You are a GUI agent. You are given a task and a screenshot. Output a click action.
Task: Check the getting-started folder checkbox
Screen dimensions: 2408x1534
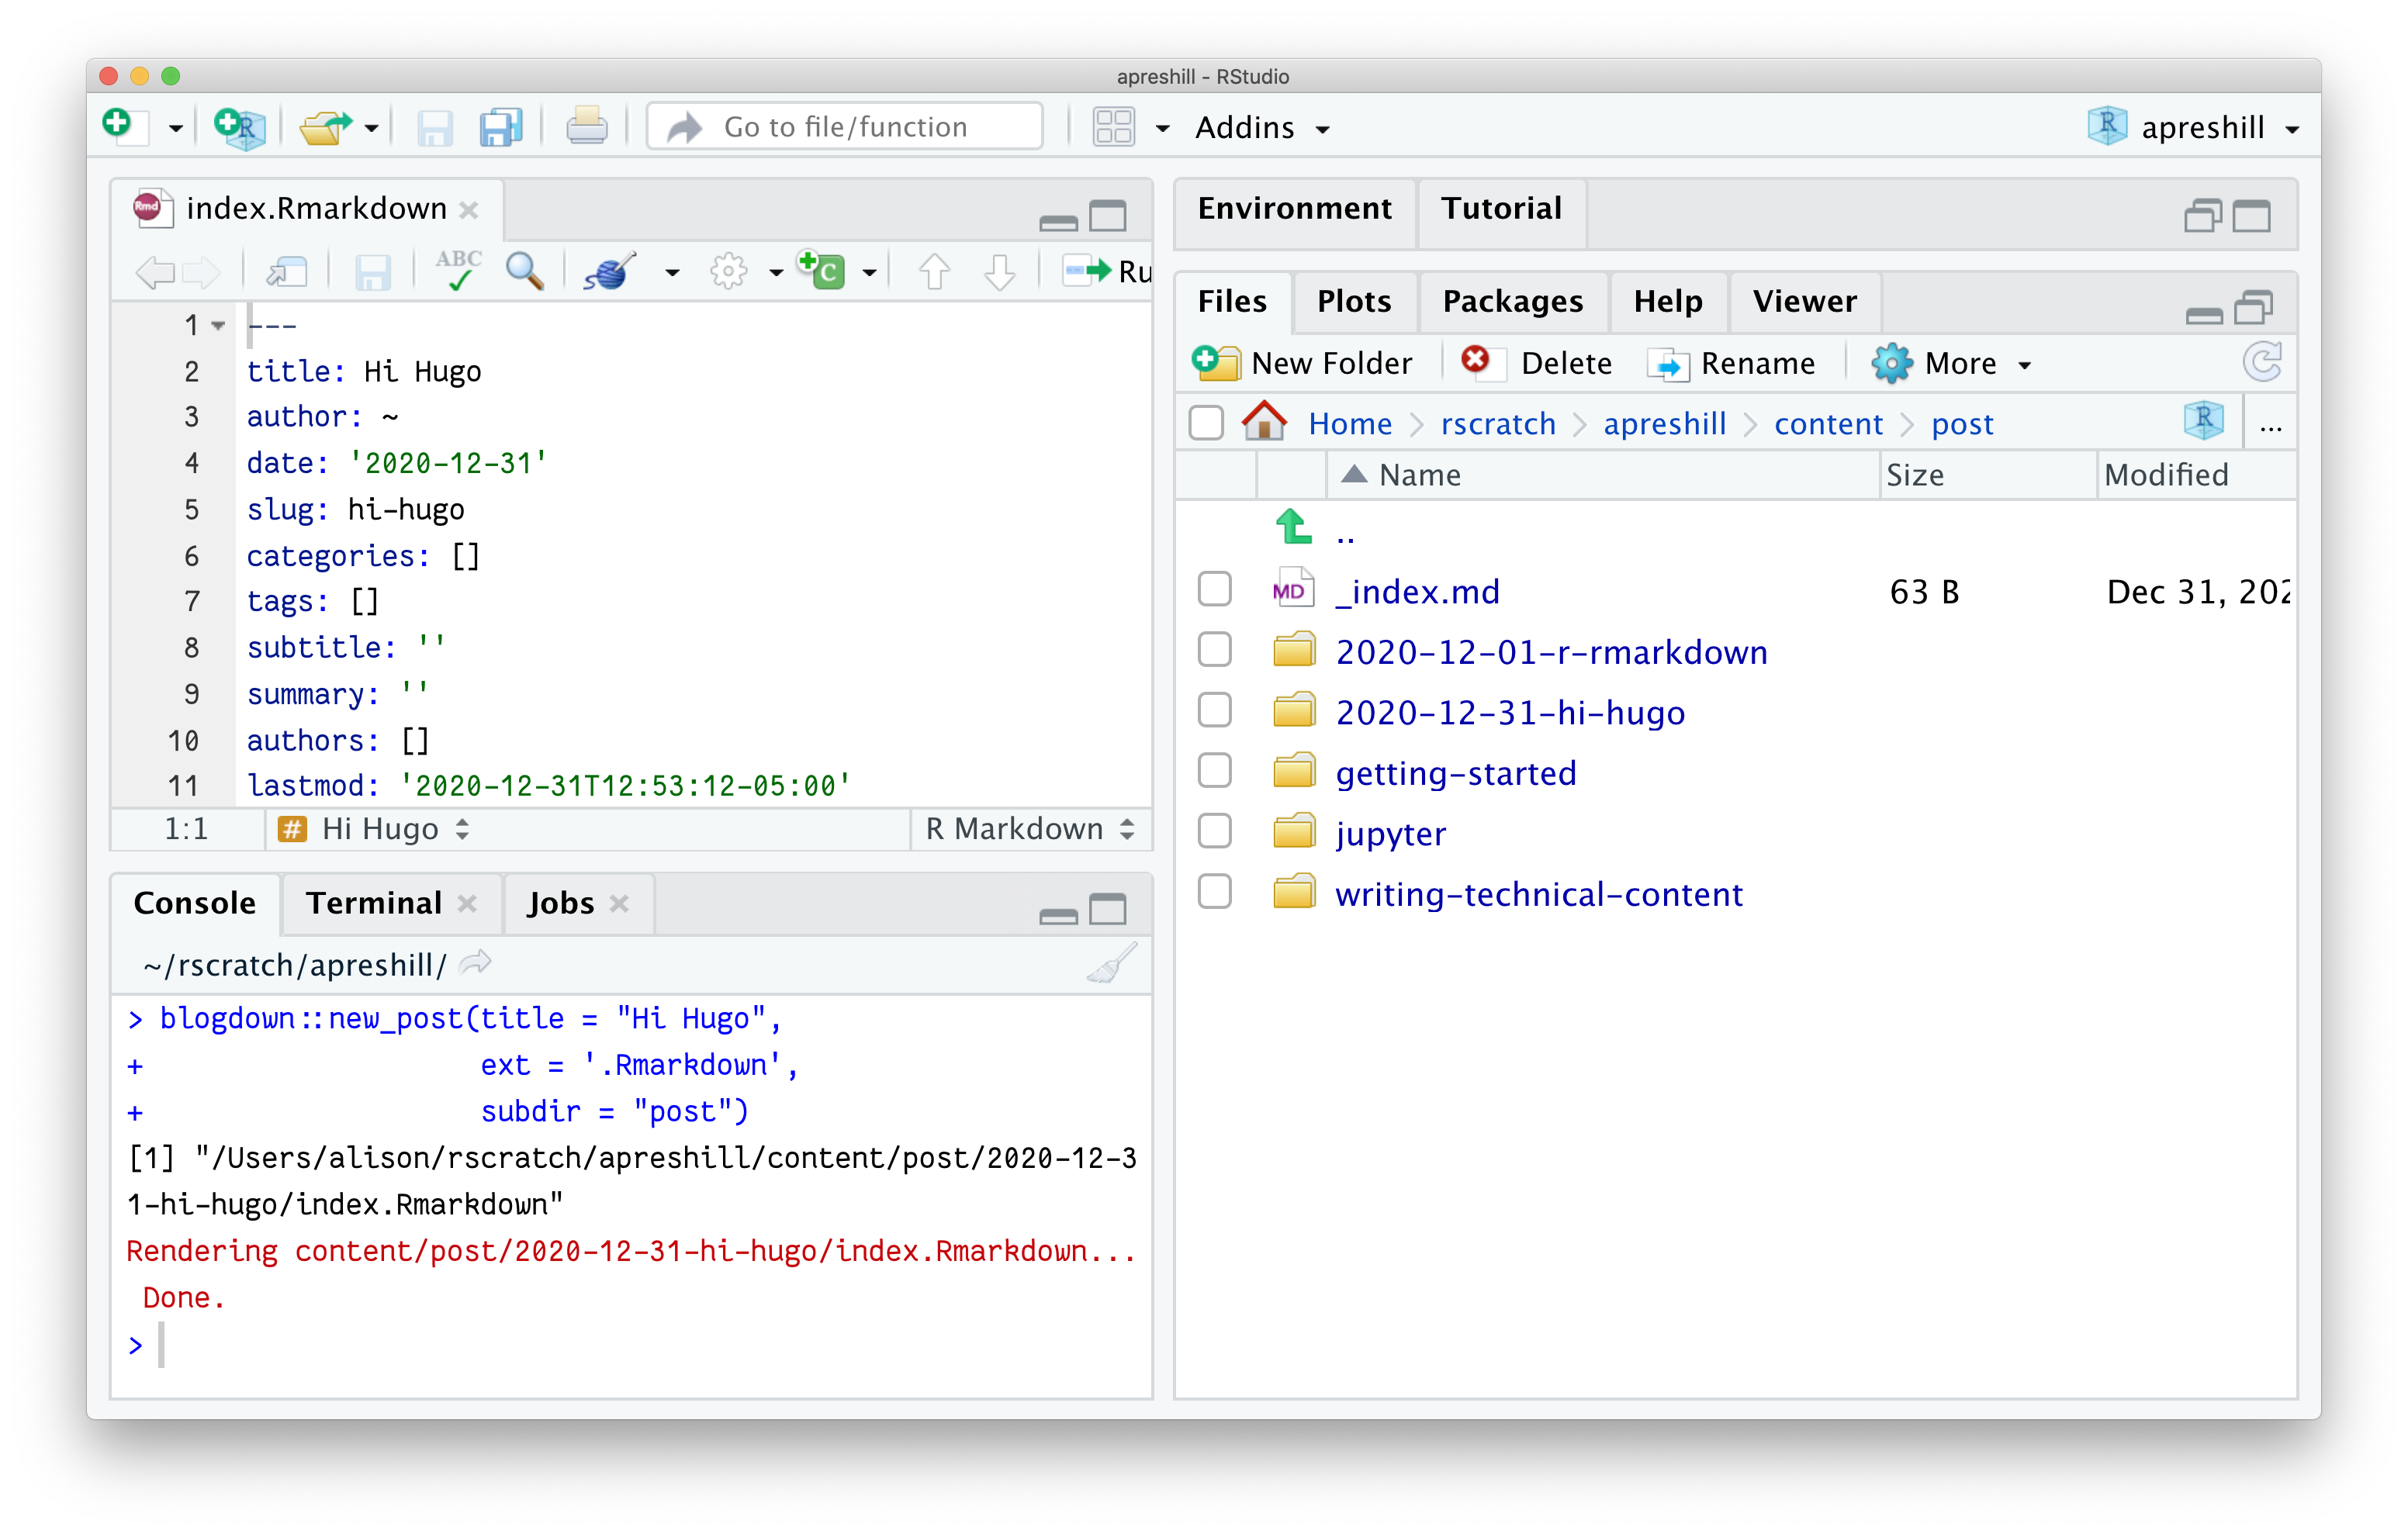[x=1215, y=771]
